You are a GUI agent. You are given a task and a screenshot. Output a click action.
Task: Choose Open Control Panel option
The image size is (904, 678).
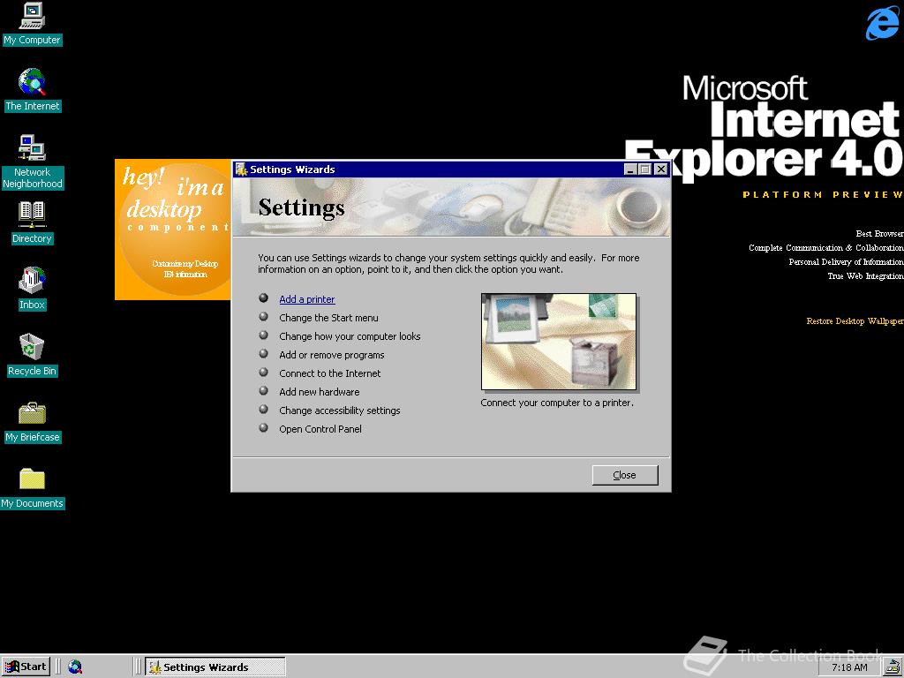pos(320,429)
